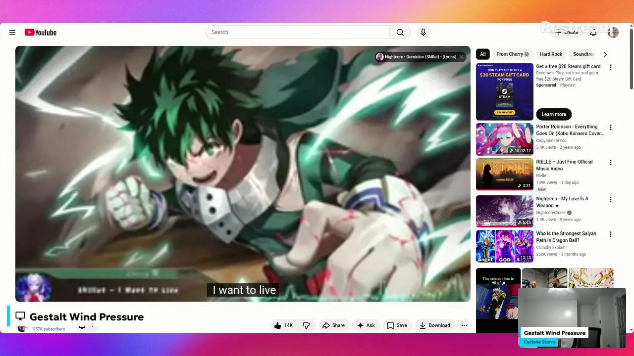Like the video with 14K thumbs up
This screenshot has height=356, width=634.
tap(284, 325)
